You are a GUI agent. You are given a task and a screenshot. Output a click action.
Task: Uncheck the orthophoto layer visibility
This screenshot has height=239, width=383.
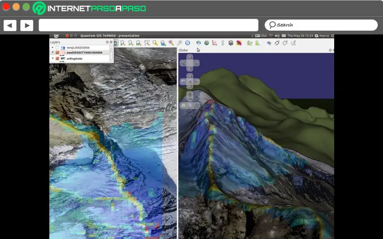point(57,58)
